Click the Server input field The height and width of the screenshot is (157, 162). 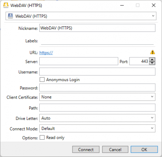point(79,61)
